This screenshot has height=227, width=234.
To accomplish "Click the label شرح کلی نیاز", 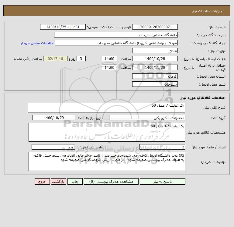I will tap(215, 108).
